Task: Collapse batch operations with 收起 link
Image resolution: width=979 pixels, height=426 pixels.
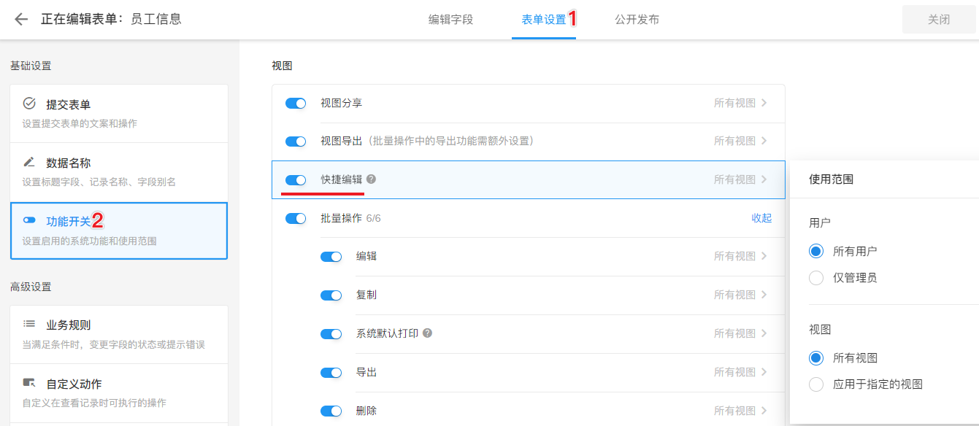Action: coord(761,218)
